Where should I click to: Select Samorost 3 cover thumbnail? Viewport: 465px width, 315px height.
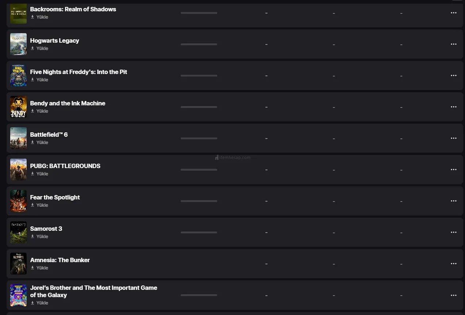18,232
